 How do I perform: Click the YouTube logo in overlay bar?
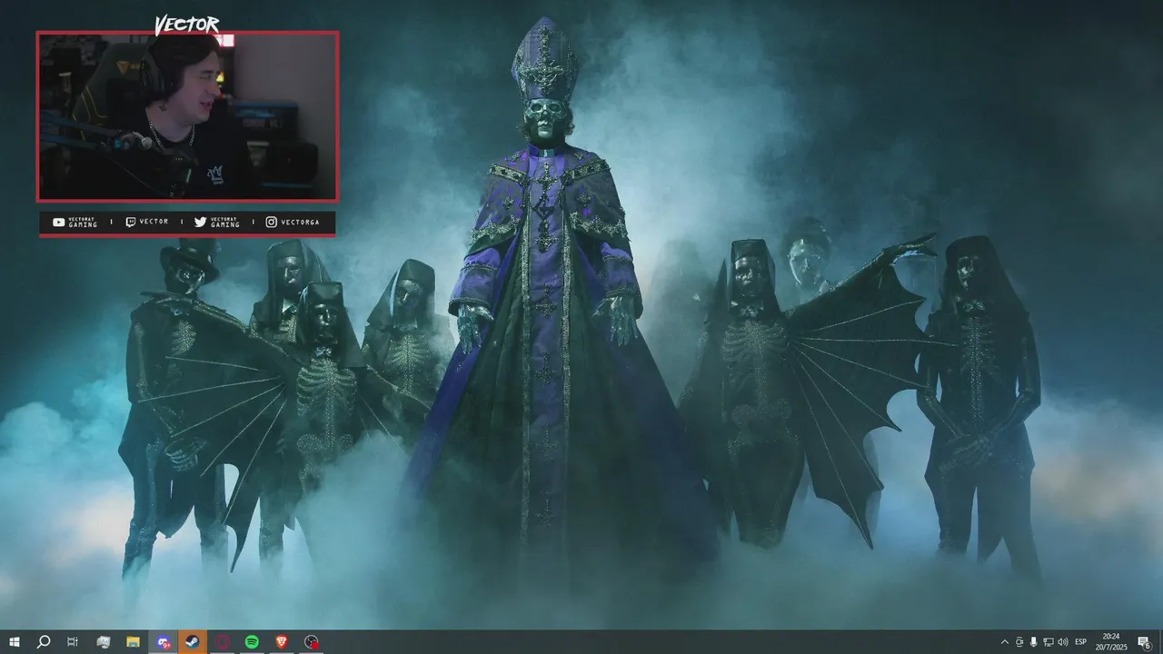pyautogui.click(x=58, y=222)
